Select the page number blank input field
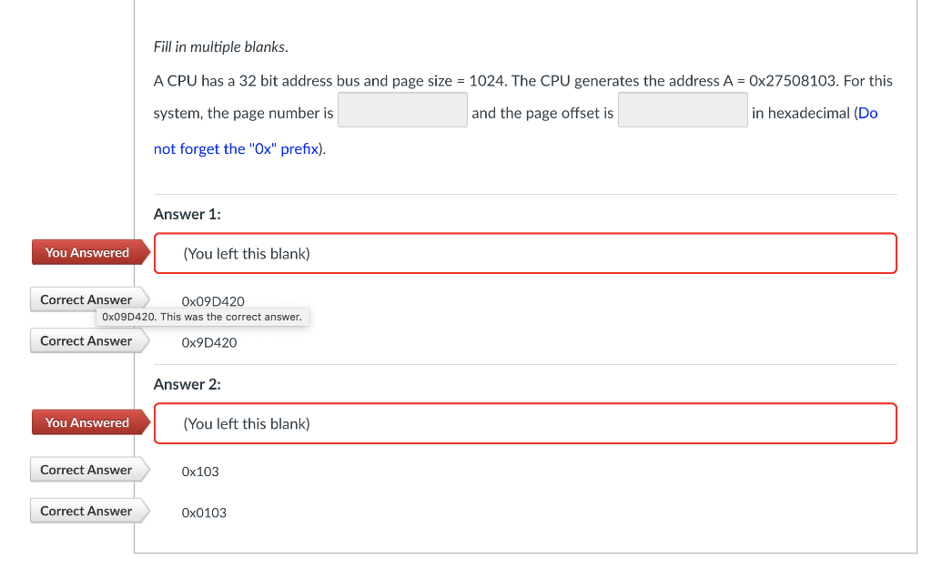 [x=402, y=109]
